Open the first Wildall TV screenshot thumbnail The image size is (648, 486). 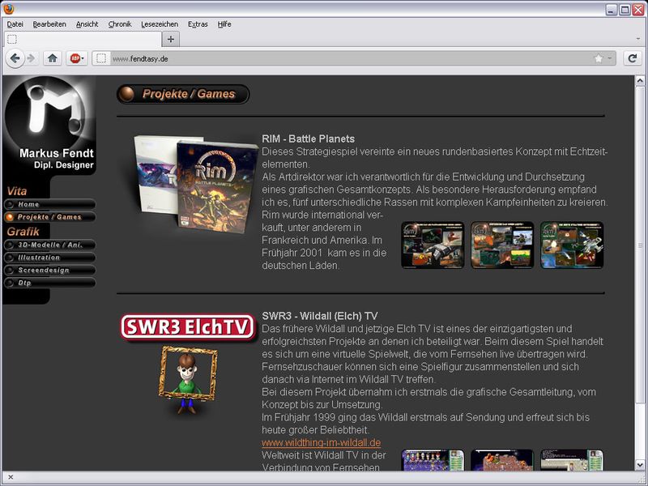433,460
